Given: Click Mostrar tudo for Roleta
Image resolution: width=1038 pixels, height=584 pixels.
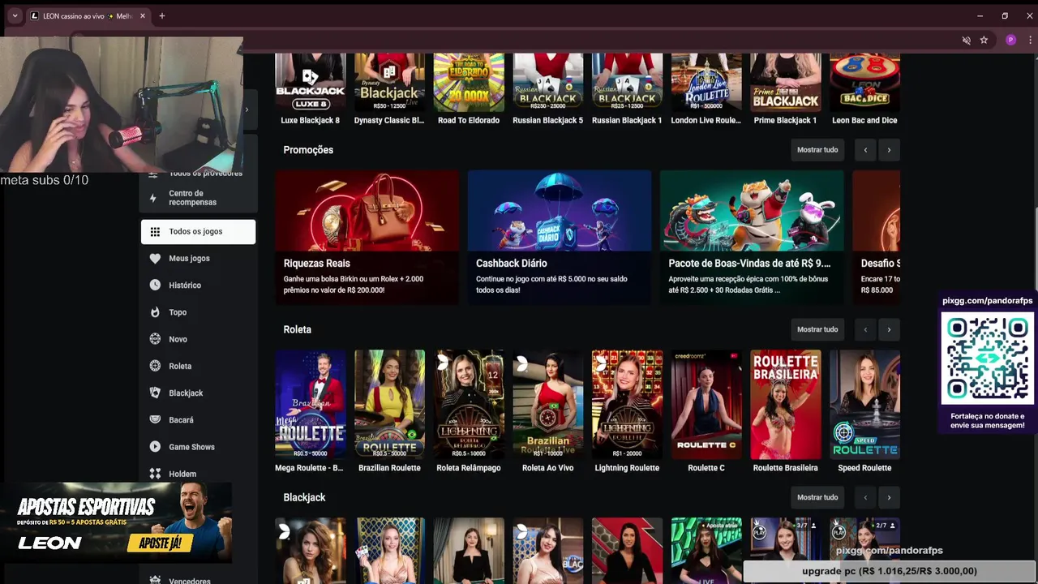Looking at the screenshot, I should [817, 329].
